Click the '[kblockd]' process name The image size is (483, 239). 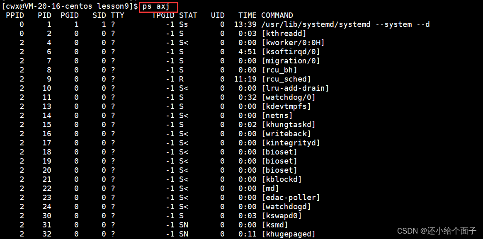click(x=282, y=179)
